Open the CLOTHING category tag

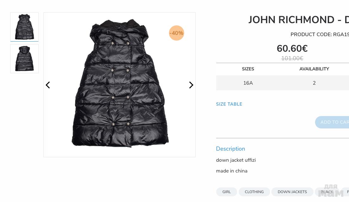pos(254,192)
